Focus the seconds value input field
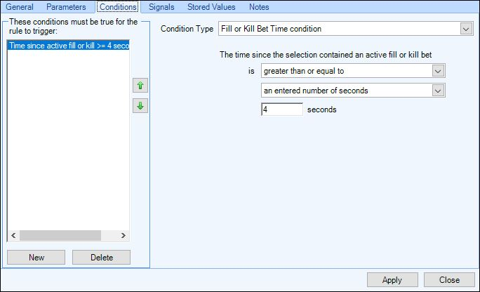480x292 pixels. coord(282,109)
